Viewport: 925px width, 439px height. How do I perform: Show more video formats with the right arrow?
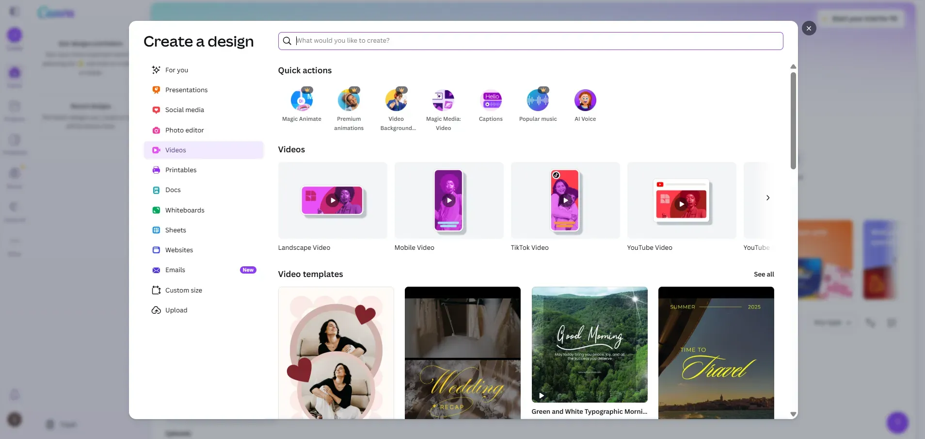tap(767, 198)
